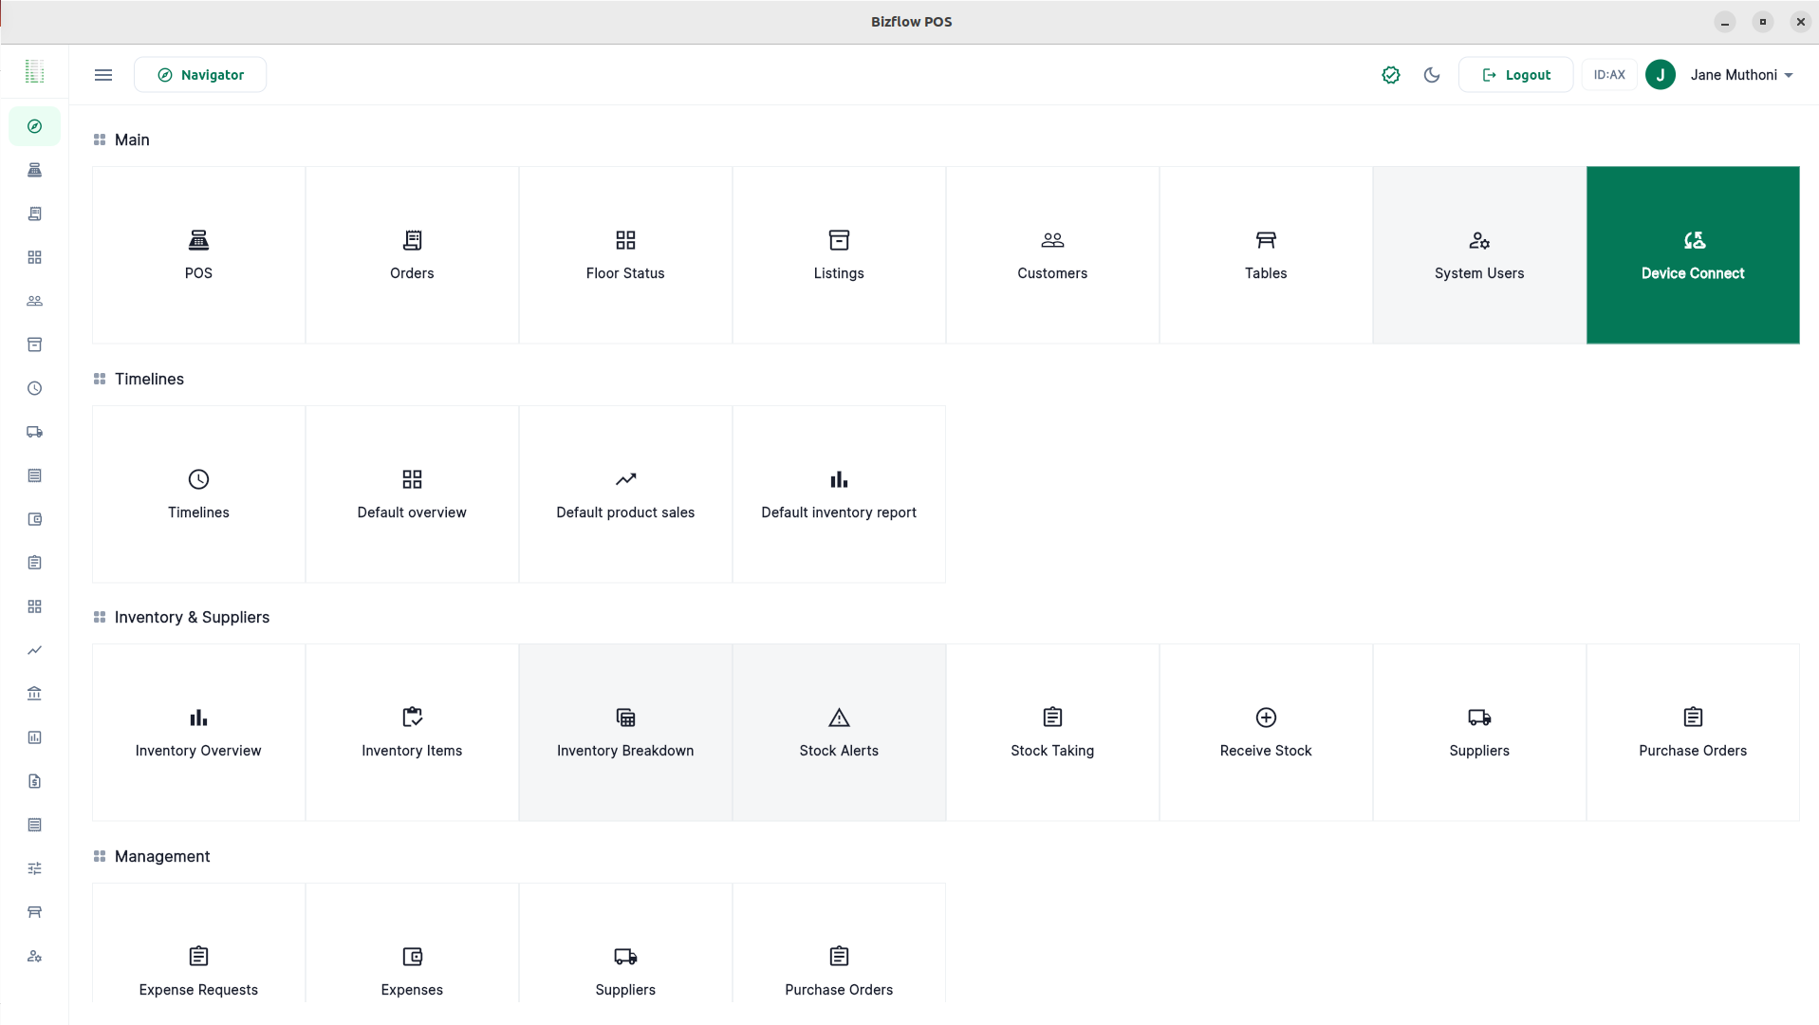Open the Expense Requests tile
1819x1025 pixels.
click(198, 968)
